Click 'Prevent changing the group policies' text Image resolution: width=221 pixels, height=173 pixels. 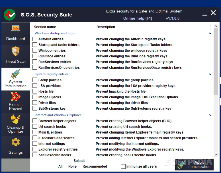[x=124, y=80]
